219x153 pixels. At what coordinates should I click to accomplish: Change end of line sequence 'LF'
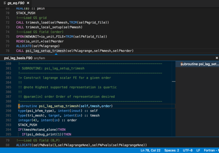198,150
